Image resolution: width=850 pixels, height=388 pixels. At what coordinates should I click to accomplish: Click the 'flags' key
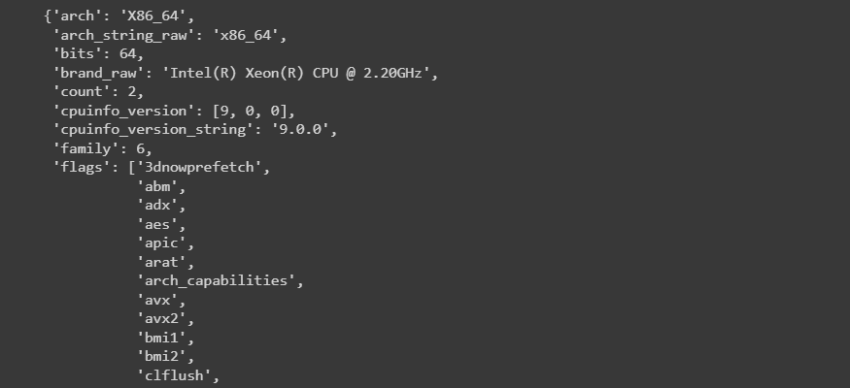tap(81, 166)
